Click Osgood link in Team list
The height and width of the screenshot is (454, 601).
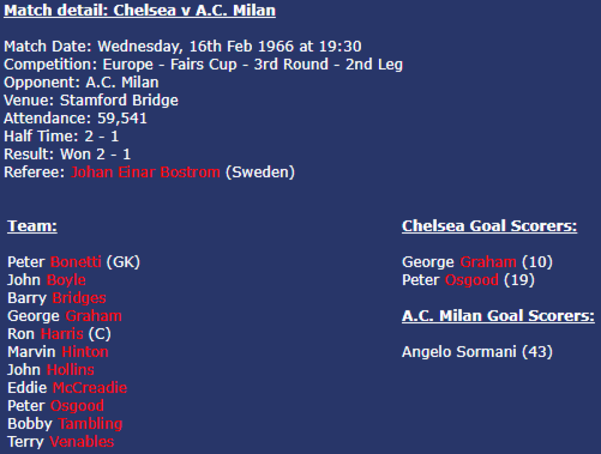tap(77, 406)
